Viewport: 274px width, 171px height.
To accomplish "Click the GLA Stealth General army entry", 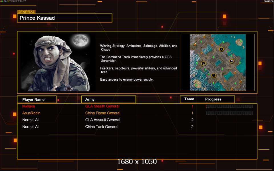I will [x=102, y=106].
